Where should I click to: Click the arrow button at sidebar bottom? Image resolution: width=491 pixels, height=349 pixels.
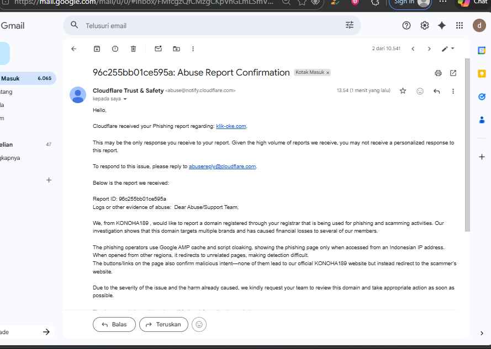pyautogui.click(x=46, y=332)
